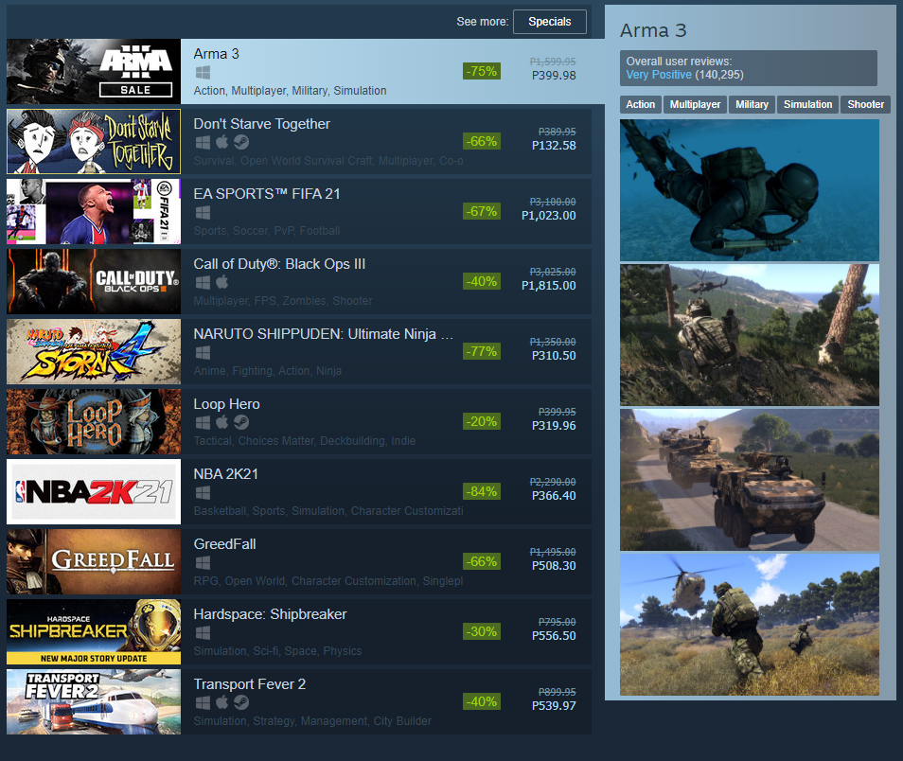Screen dimensions: 903x761
Task: Click Windows icon under GreedFall
Action: point(203,563)
